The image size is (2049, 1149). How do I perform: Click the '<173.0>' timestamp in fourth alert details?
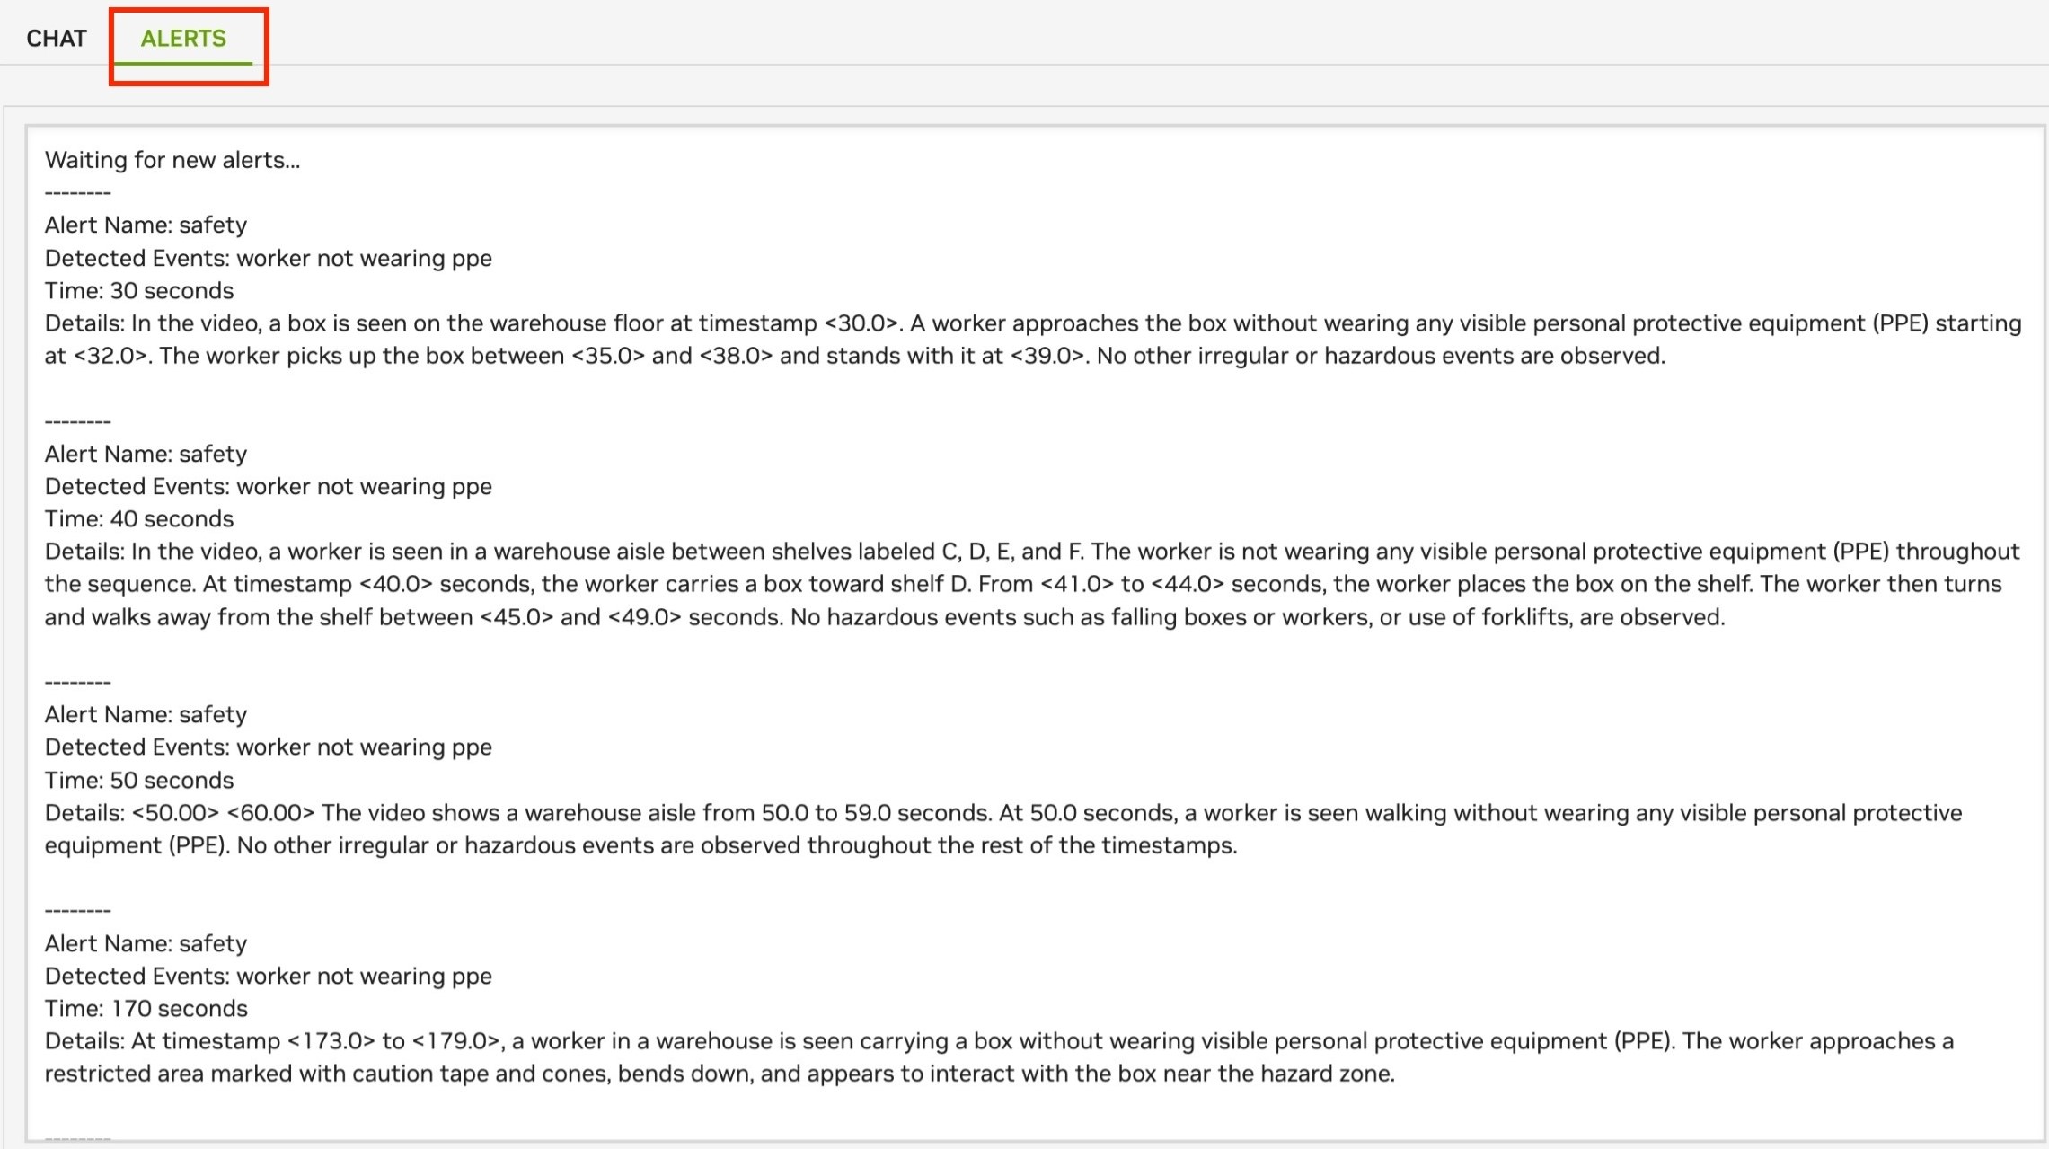[331, 1042]
